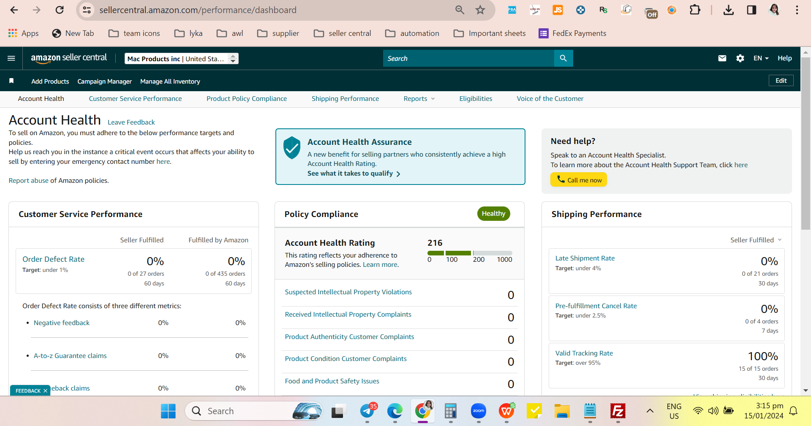Click the Account Health Assurance shield icon

(291, 148)
